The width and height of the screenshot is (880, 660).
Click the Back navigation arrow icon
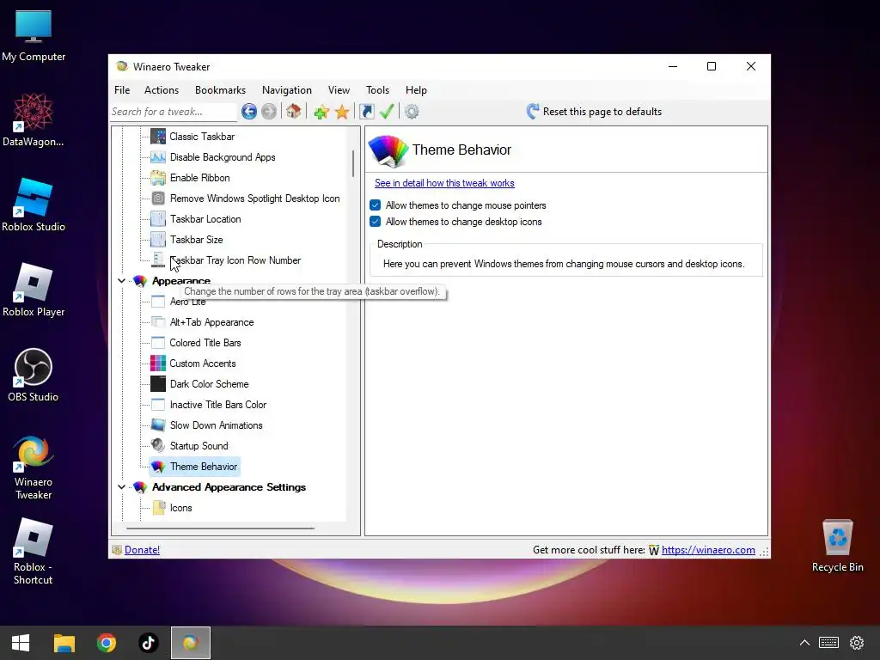click(x=249, y=112)
